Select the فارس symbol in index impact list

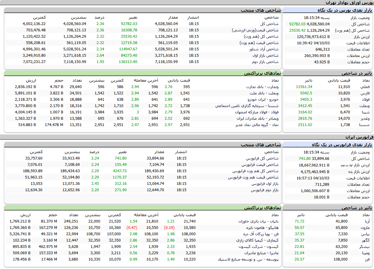pyautogui.click(x=365, y=93)
